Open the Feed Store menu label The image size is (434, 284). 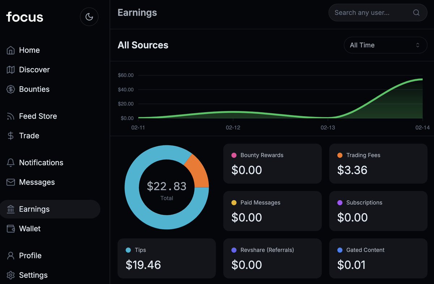pos(38,116)
